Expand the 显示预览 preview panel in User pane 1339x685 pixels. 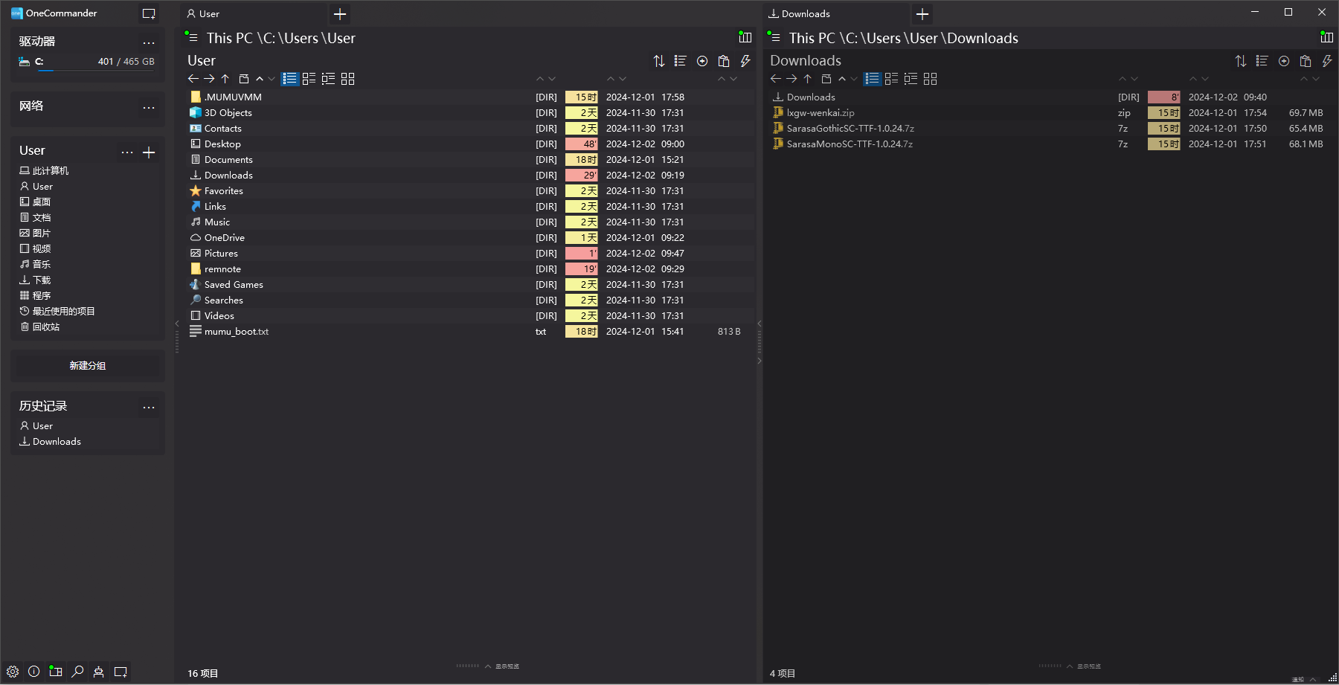click(x=488, y=666)
